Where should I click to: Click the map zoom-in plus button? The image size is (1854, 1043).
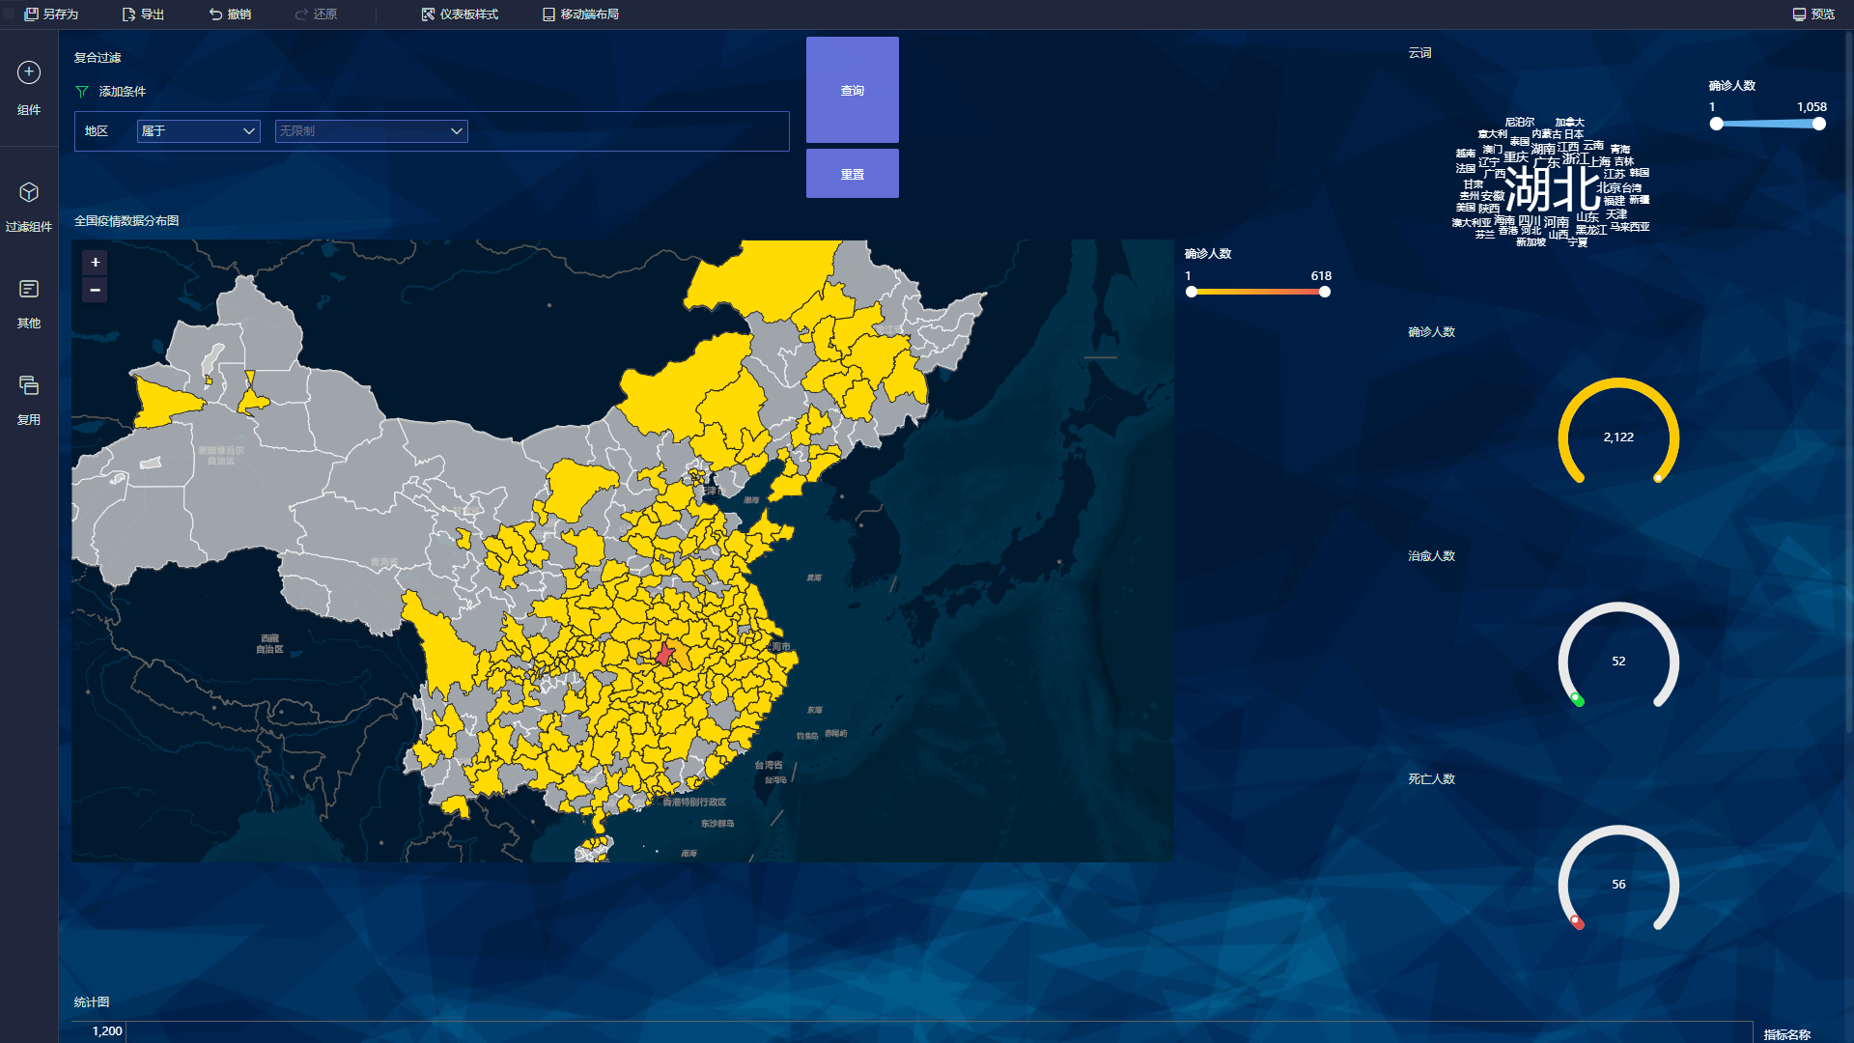pyautogui.click(x=95, y=262)
